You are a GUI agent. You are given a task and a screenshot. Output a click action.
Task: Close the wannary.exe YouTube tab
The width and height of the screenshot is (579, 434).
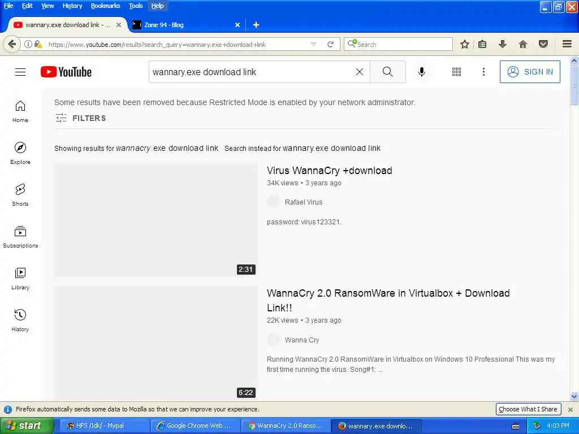pyautogui.click(x=119, y=25)
